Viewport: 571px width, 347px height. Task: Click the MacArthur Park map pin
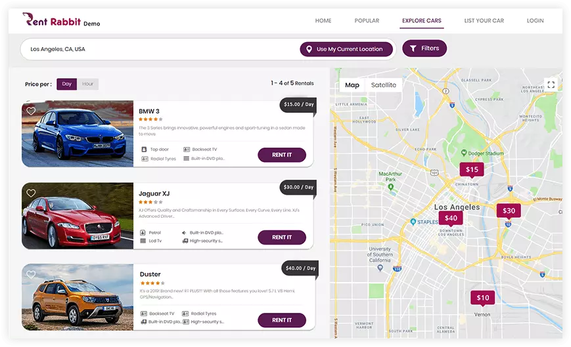(391, 187)
